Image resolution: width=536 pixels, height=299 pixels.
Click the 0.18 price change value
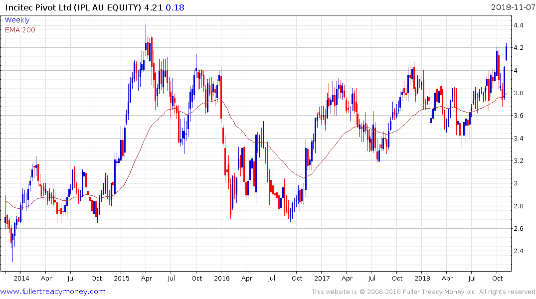coord(175,7)
